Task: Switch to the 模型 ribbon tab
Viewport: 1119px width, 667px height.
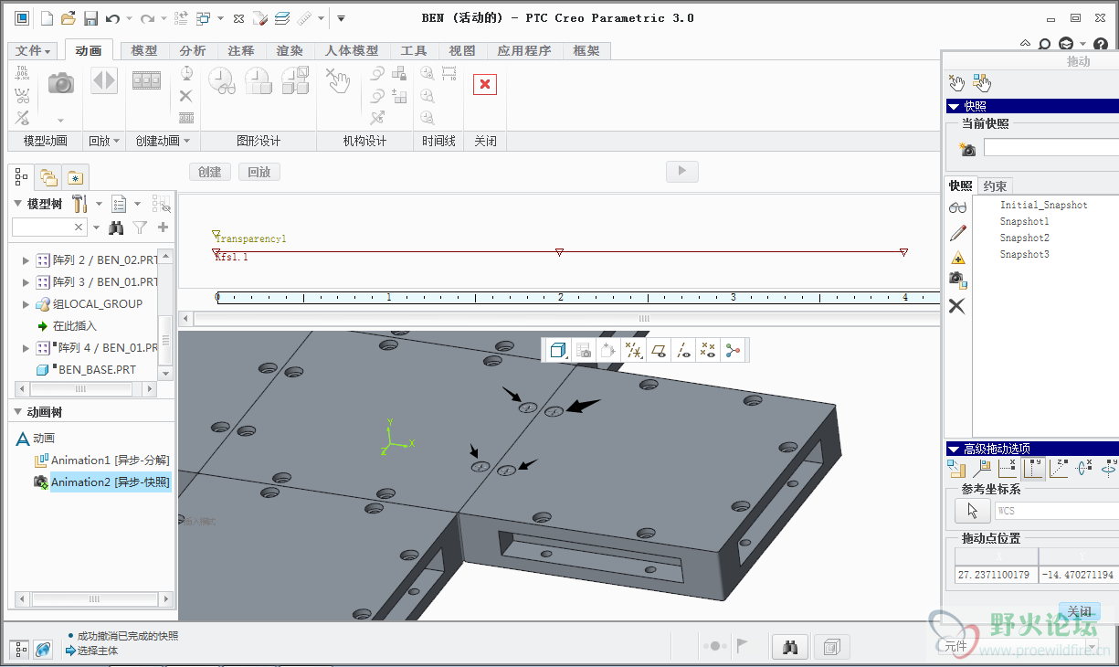Action: (144, 51)
